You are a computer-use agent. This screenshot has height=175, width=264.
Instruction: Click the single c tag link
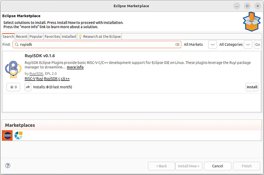pos(59,79)
